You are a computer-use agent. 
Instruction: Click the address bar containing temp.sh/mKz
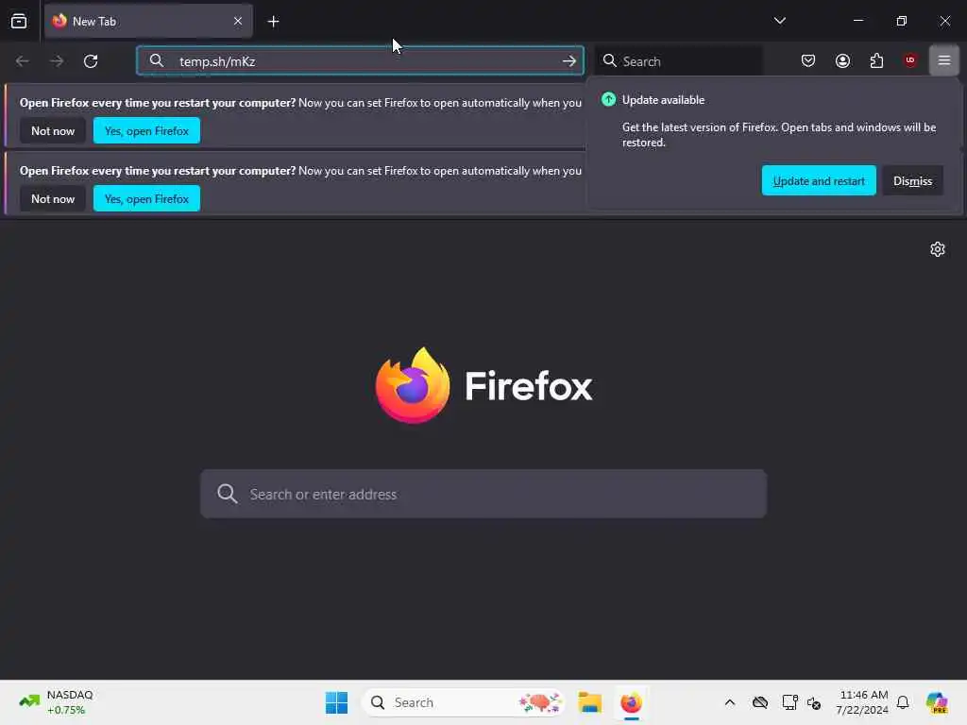coord(360,61)
